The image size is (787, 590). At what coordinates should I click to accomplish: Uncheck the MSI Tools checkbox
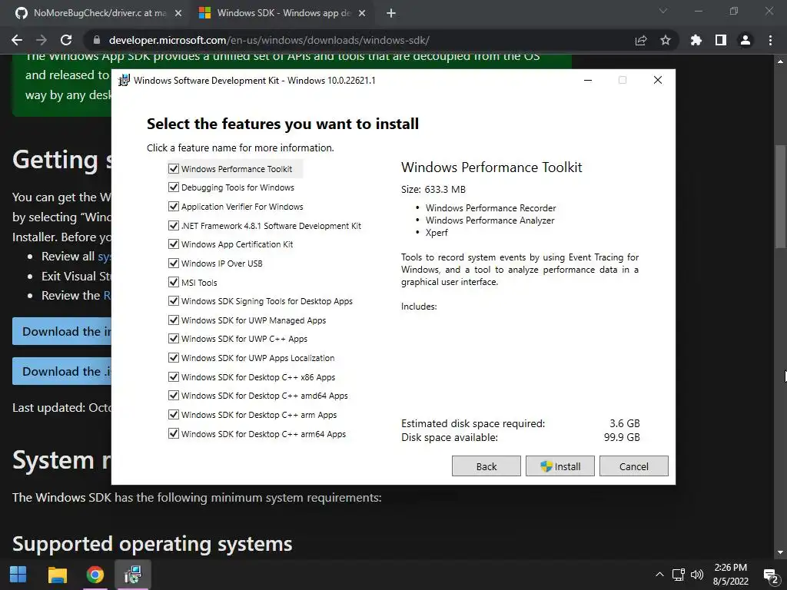pos(174,282)
